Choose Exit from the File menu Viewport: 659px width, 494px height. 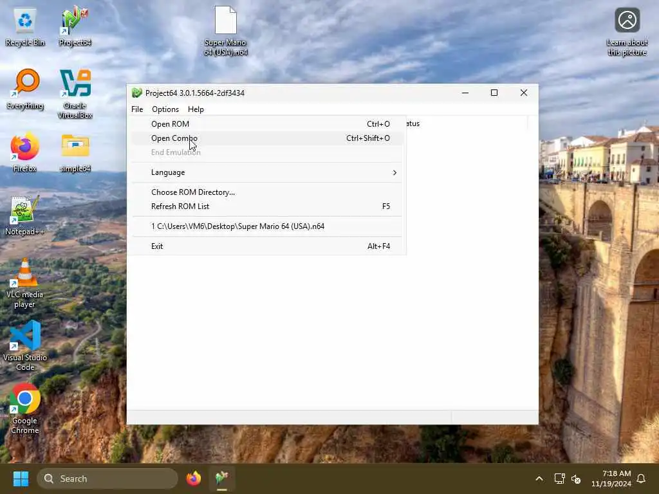pyautogui.click(x=266, y=246)
